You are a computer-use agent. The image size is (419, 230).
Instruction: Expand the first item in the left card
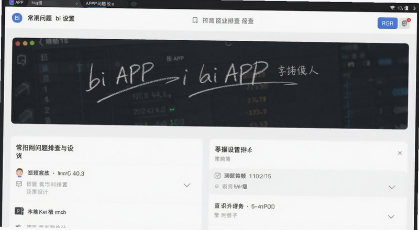pyautogui.click(x=187, y=185)
